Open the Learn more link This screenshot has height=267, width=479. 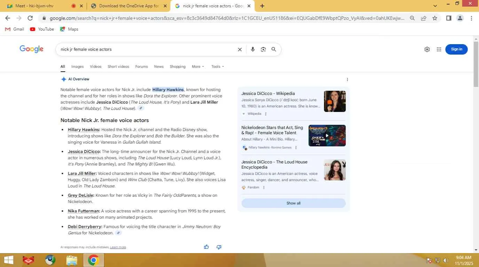(118, 247)
